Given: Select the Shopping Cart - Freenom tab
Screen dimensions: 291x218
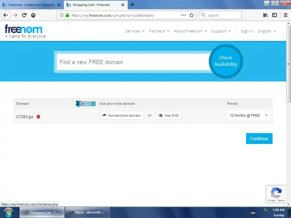Looking at the screenshot, I should click(x=96, y=5).
